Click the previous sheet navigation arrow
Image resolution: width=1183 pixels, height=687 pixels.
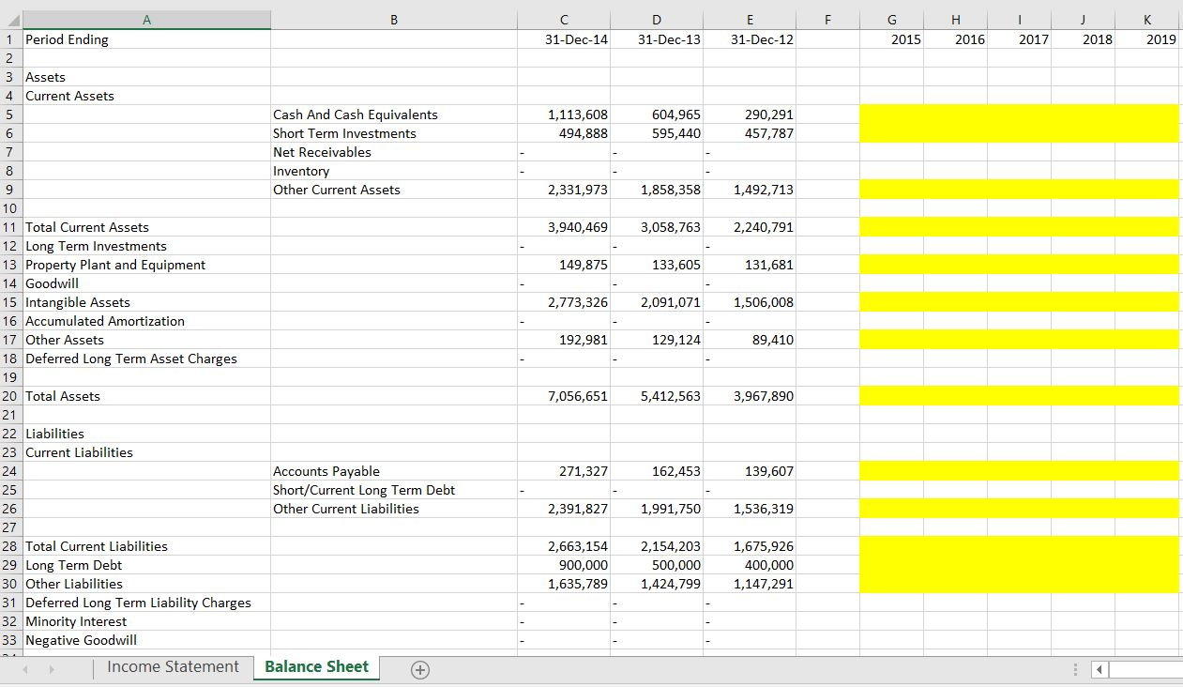(x=27, y=669)
